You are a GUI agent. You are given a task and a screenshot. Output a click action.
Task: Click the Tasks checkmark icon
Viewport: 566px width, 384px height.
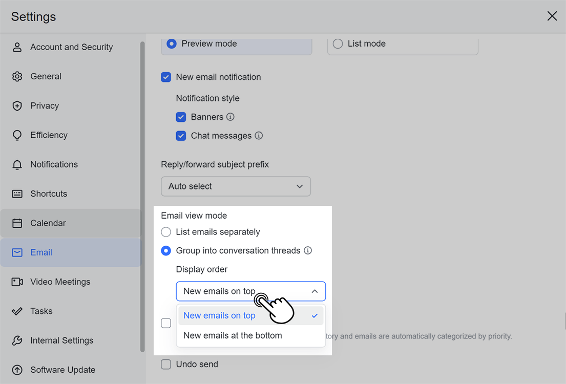point(17,311)
